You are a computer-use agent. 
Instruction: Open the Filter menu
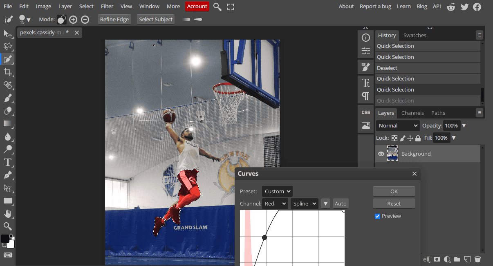click(x=107, y=6)
